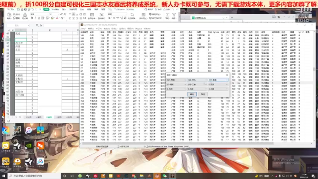318x179 pixels.
Task: Click the fill color bucket icon
Action: 52,18
